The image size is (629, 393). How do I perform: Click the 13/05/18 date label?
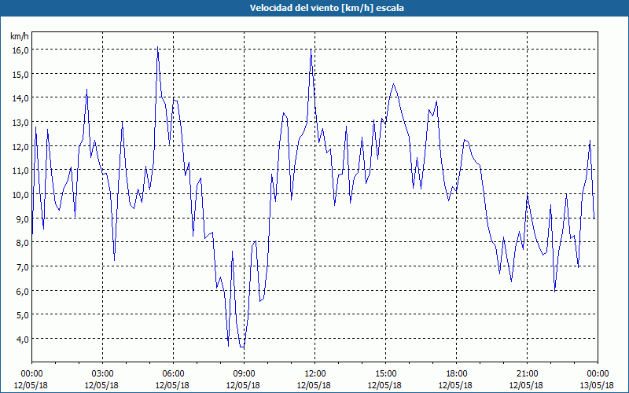597,385
